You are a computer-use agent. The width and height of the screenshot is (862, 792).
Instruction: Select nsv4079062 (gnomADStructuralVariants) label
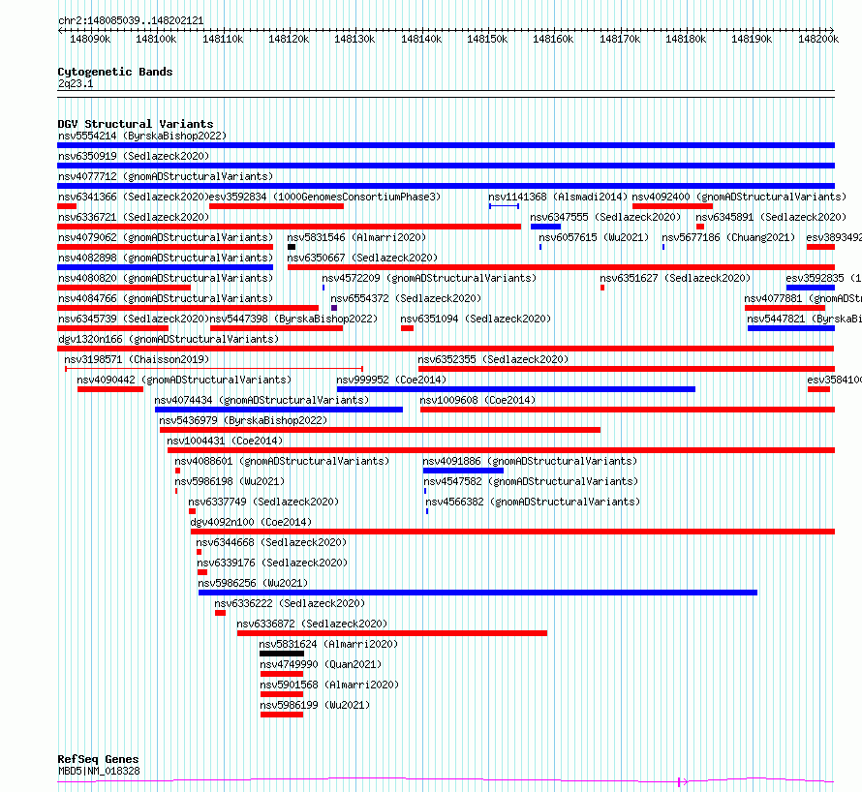166,237
